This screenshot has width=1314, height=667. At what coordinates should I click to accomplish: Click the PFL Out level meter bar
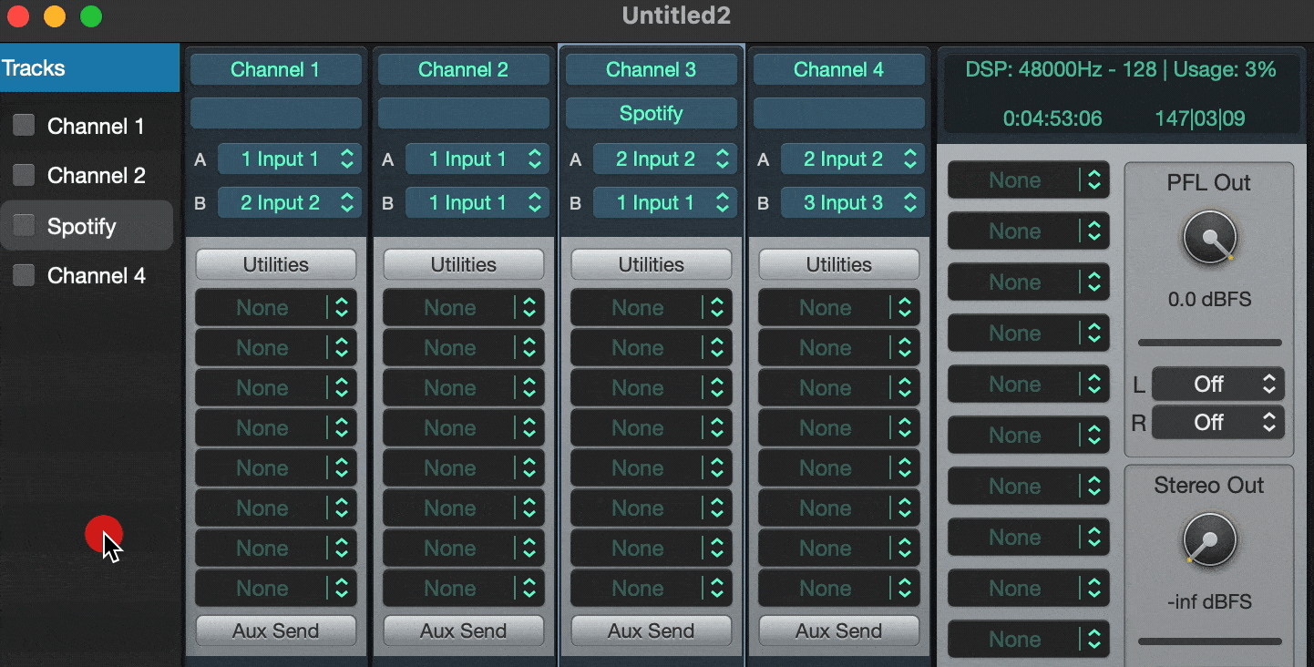click(x=1209, y=344)
